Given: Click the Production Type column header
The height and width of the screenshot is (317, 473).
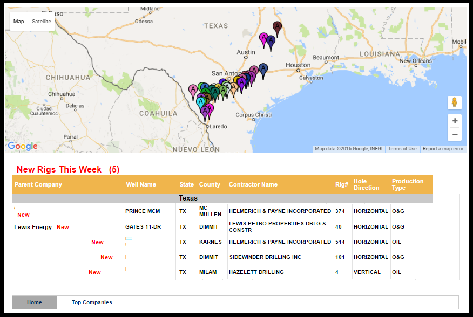Looking at the screenshot, I should (x=408, y=184).
